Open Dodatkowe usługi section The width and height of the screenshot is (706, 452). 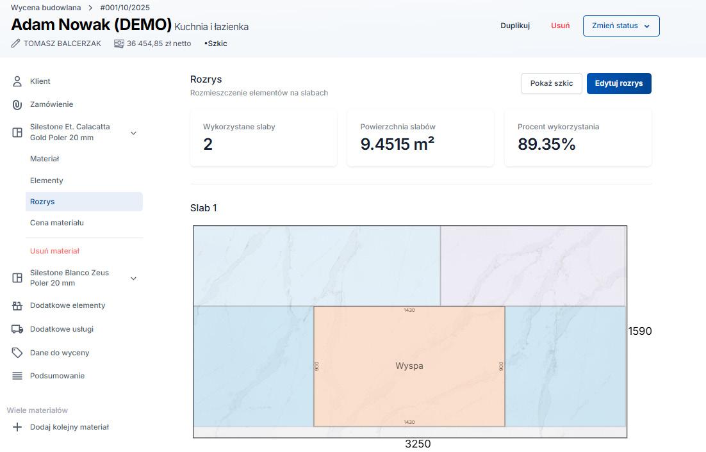pos(62,329)
